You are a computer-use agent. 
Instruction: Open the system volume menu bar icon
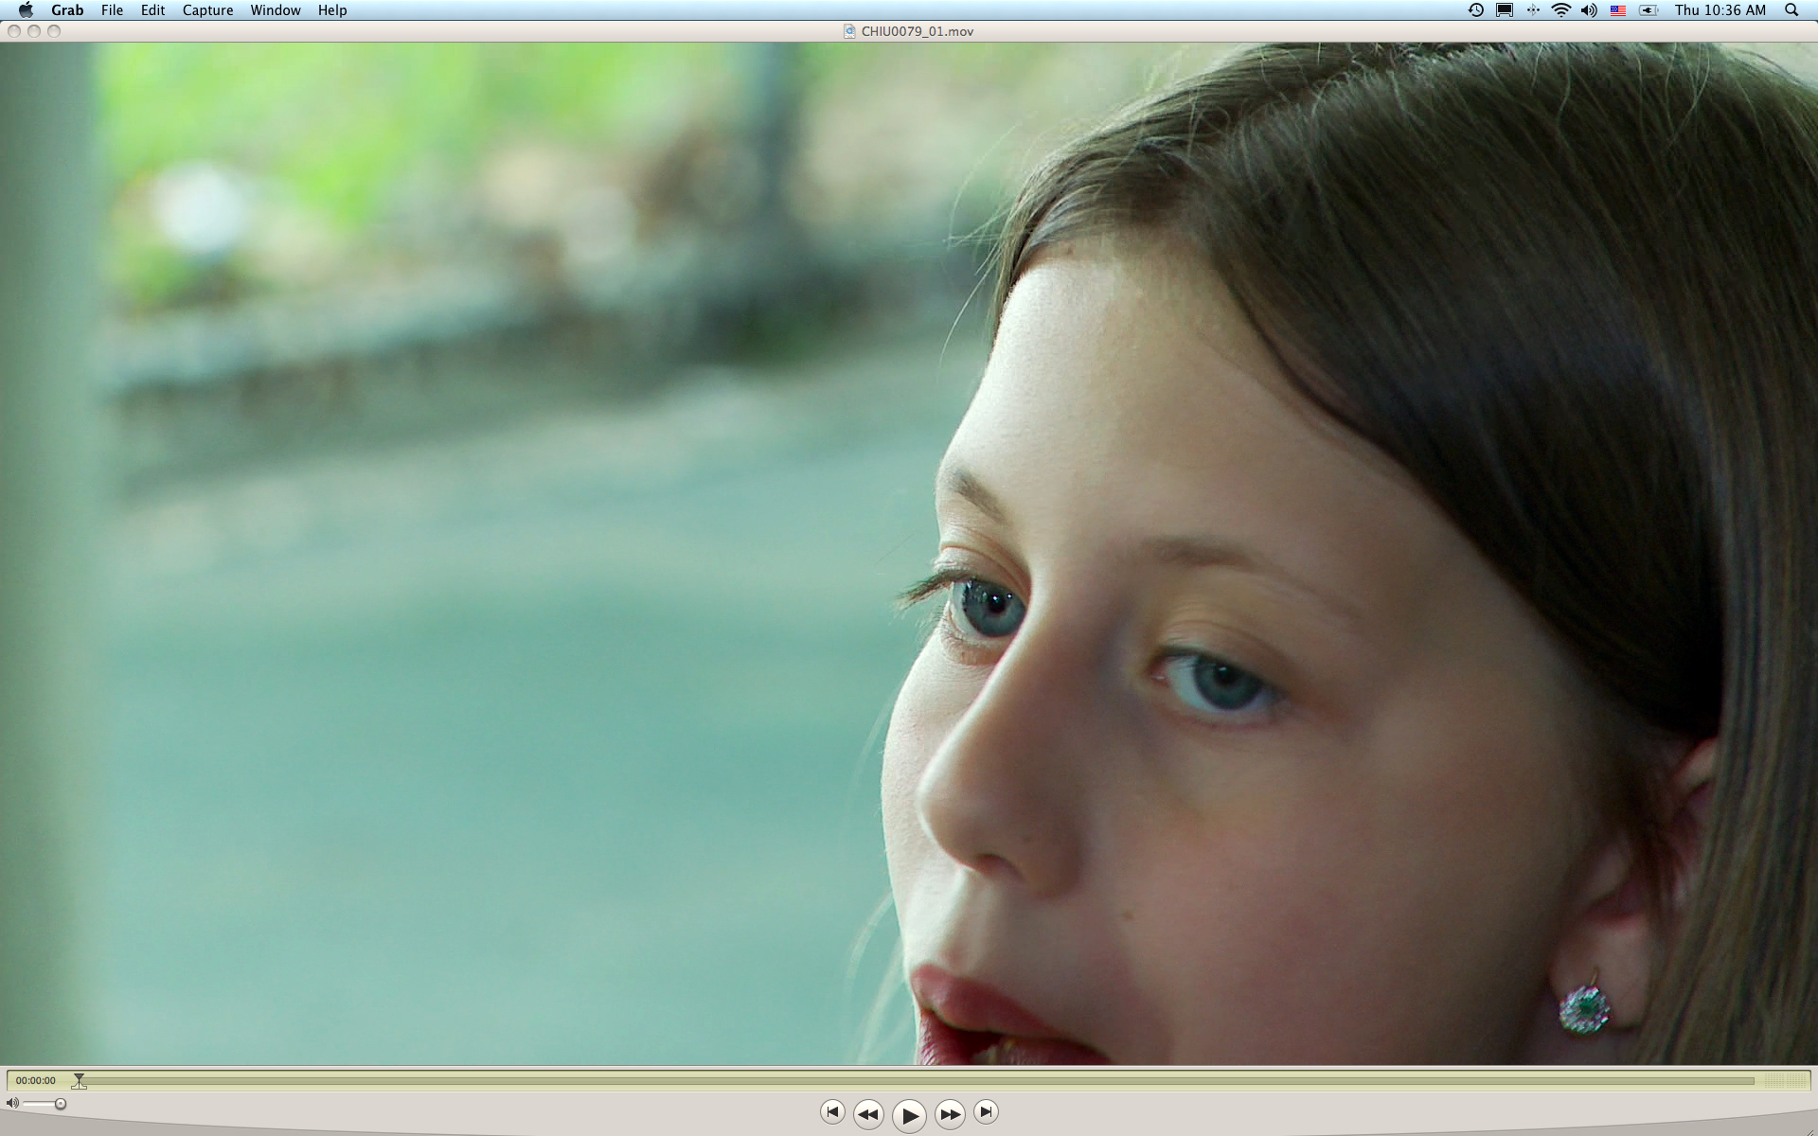point(1589,10)
